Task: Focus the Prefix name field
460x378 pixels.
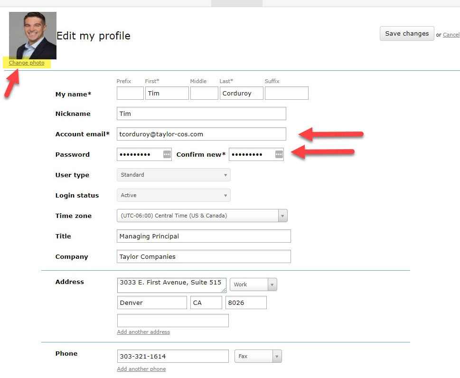Action: [x=130, y=93]
